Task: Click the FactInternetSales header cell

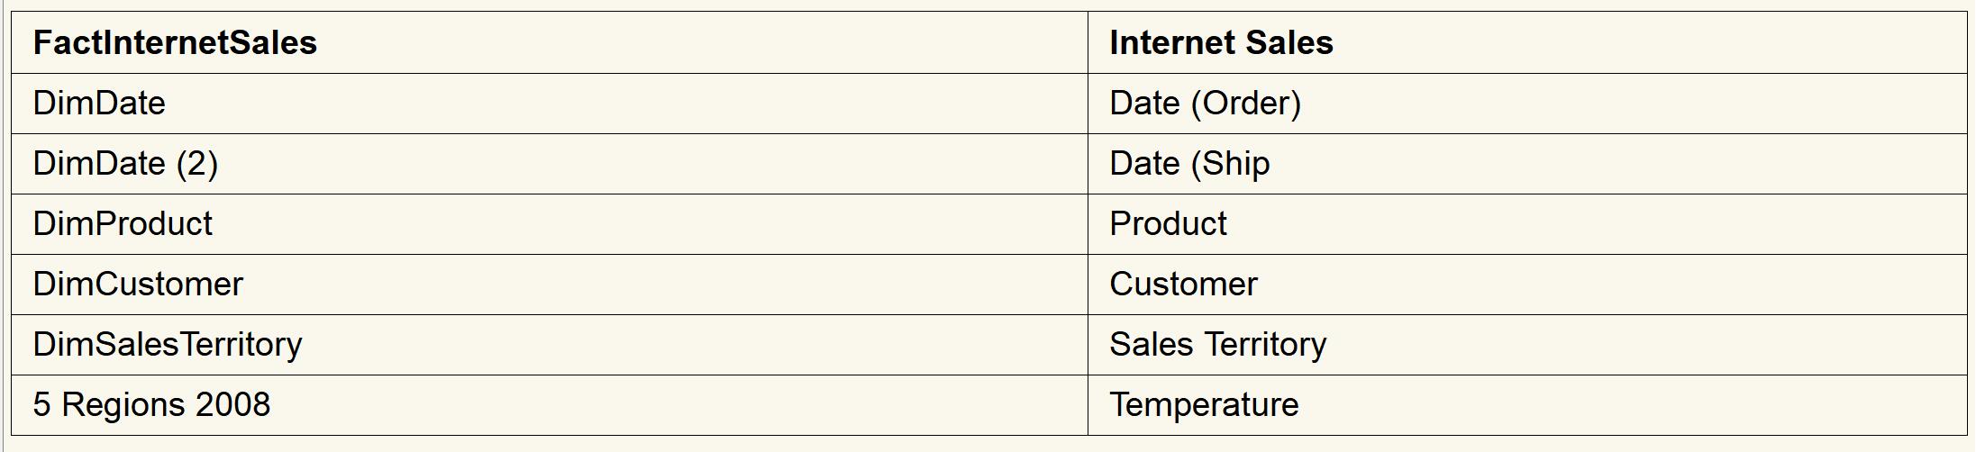Action: [175, 43]
